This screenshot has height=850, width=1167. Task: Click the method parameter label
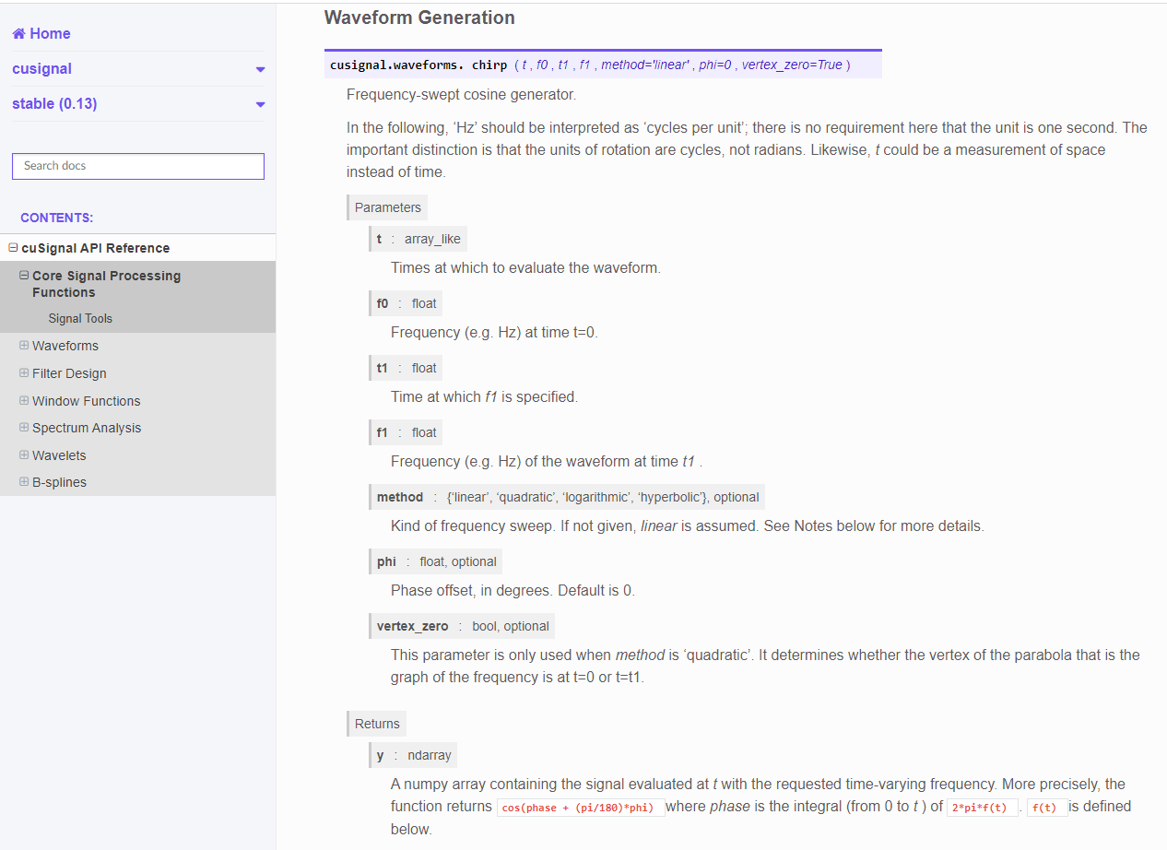[399, 496]
